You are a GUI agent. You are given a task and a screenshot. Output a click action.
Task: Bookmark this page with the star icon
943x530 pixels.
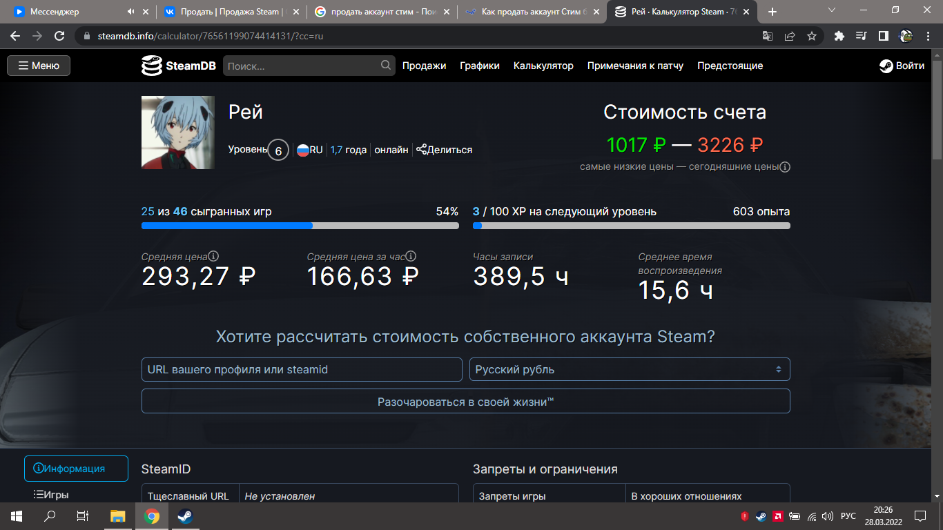812,36
